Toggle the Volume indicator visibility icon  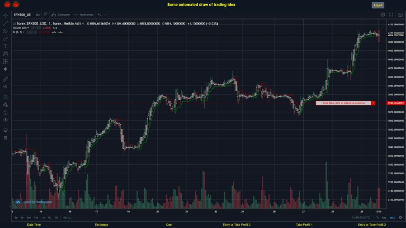coord(33,28)
